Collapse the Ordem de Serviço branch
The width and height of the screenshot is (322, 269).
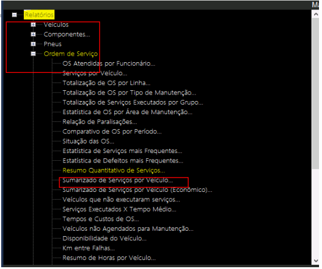[x=33, y=54]
